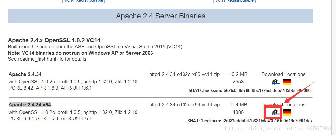Screen dimensions: 336x135
Task: Click the 11.4 MB file size
Action: pos(238,105)
